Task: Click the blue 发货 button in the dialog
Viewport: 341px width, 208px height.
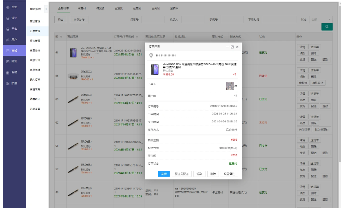Action: [x=164, y=174]
